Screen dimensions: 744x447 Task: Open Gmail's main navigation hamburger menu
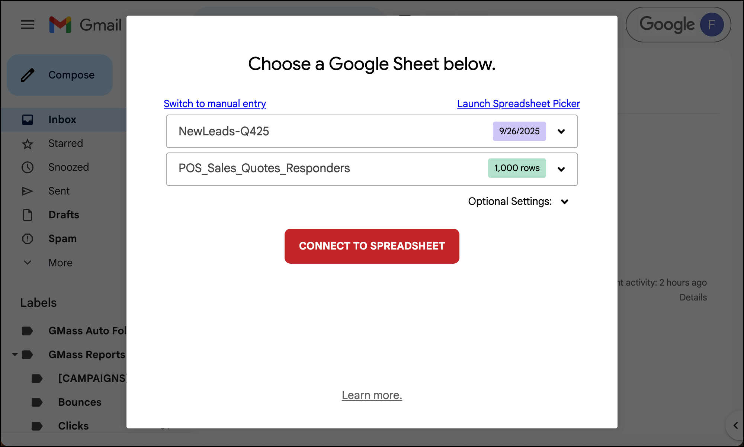pyautogui.click(x=27, y=25)
